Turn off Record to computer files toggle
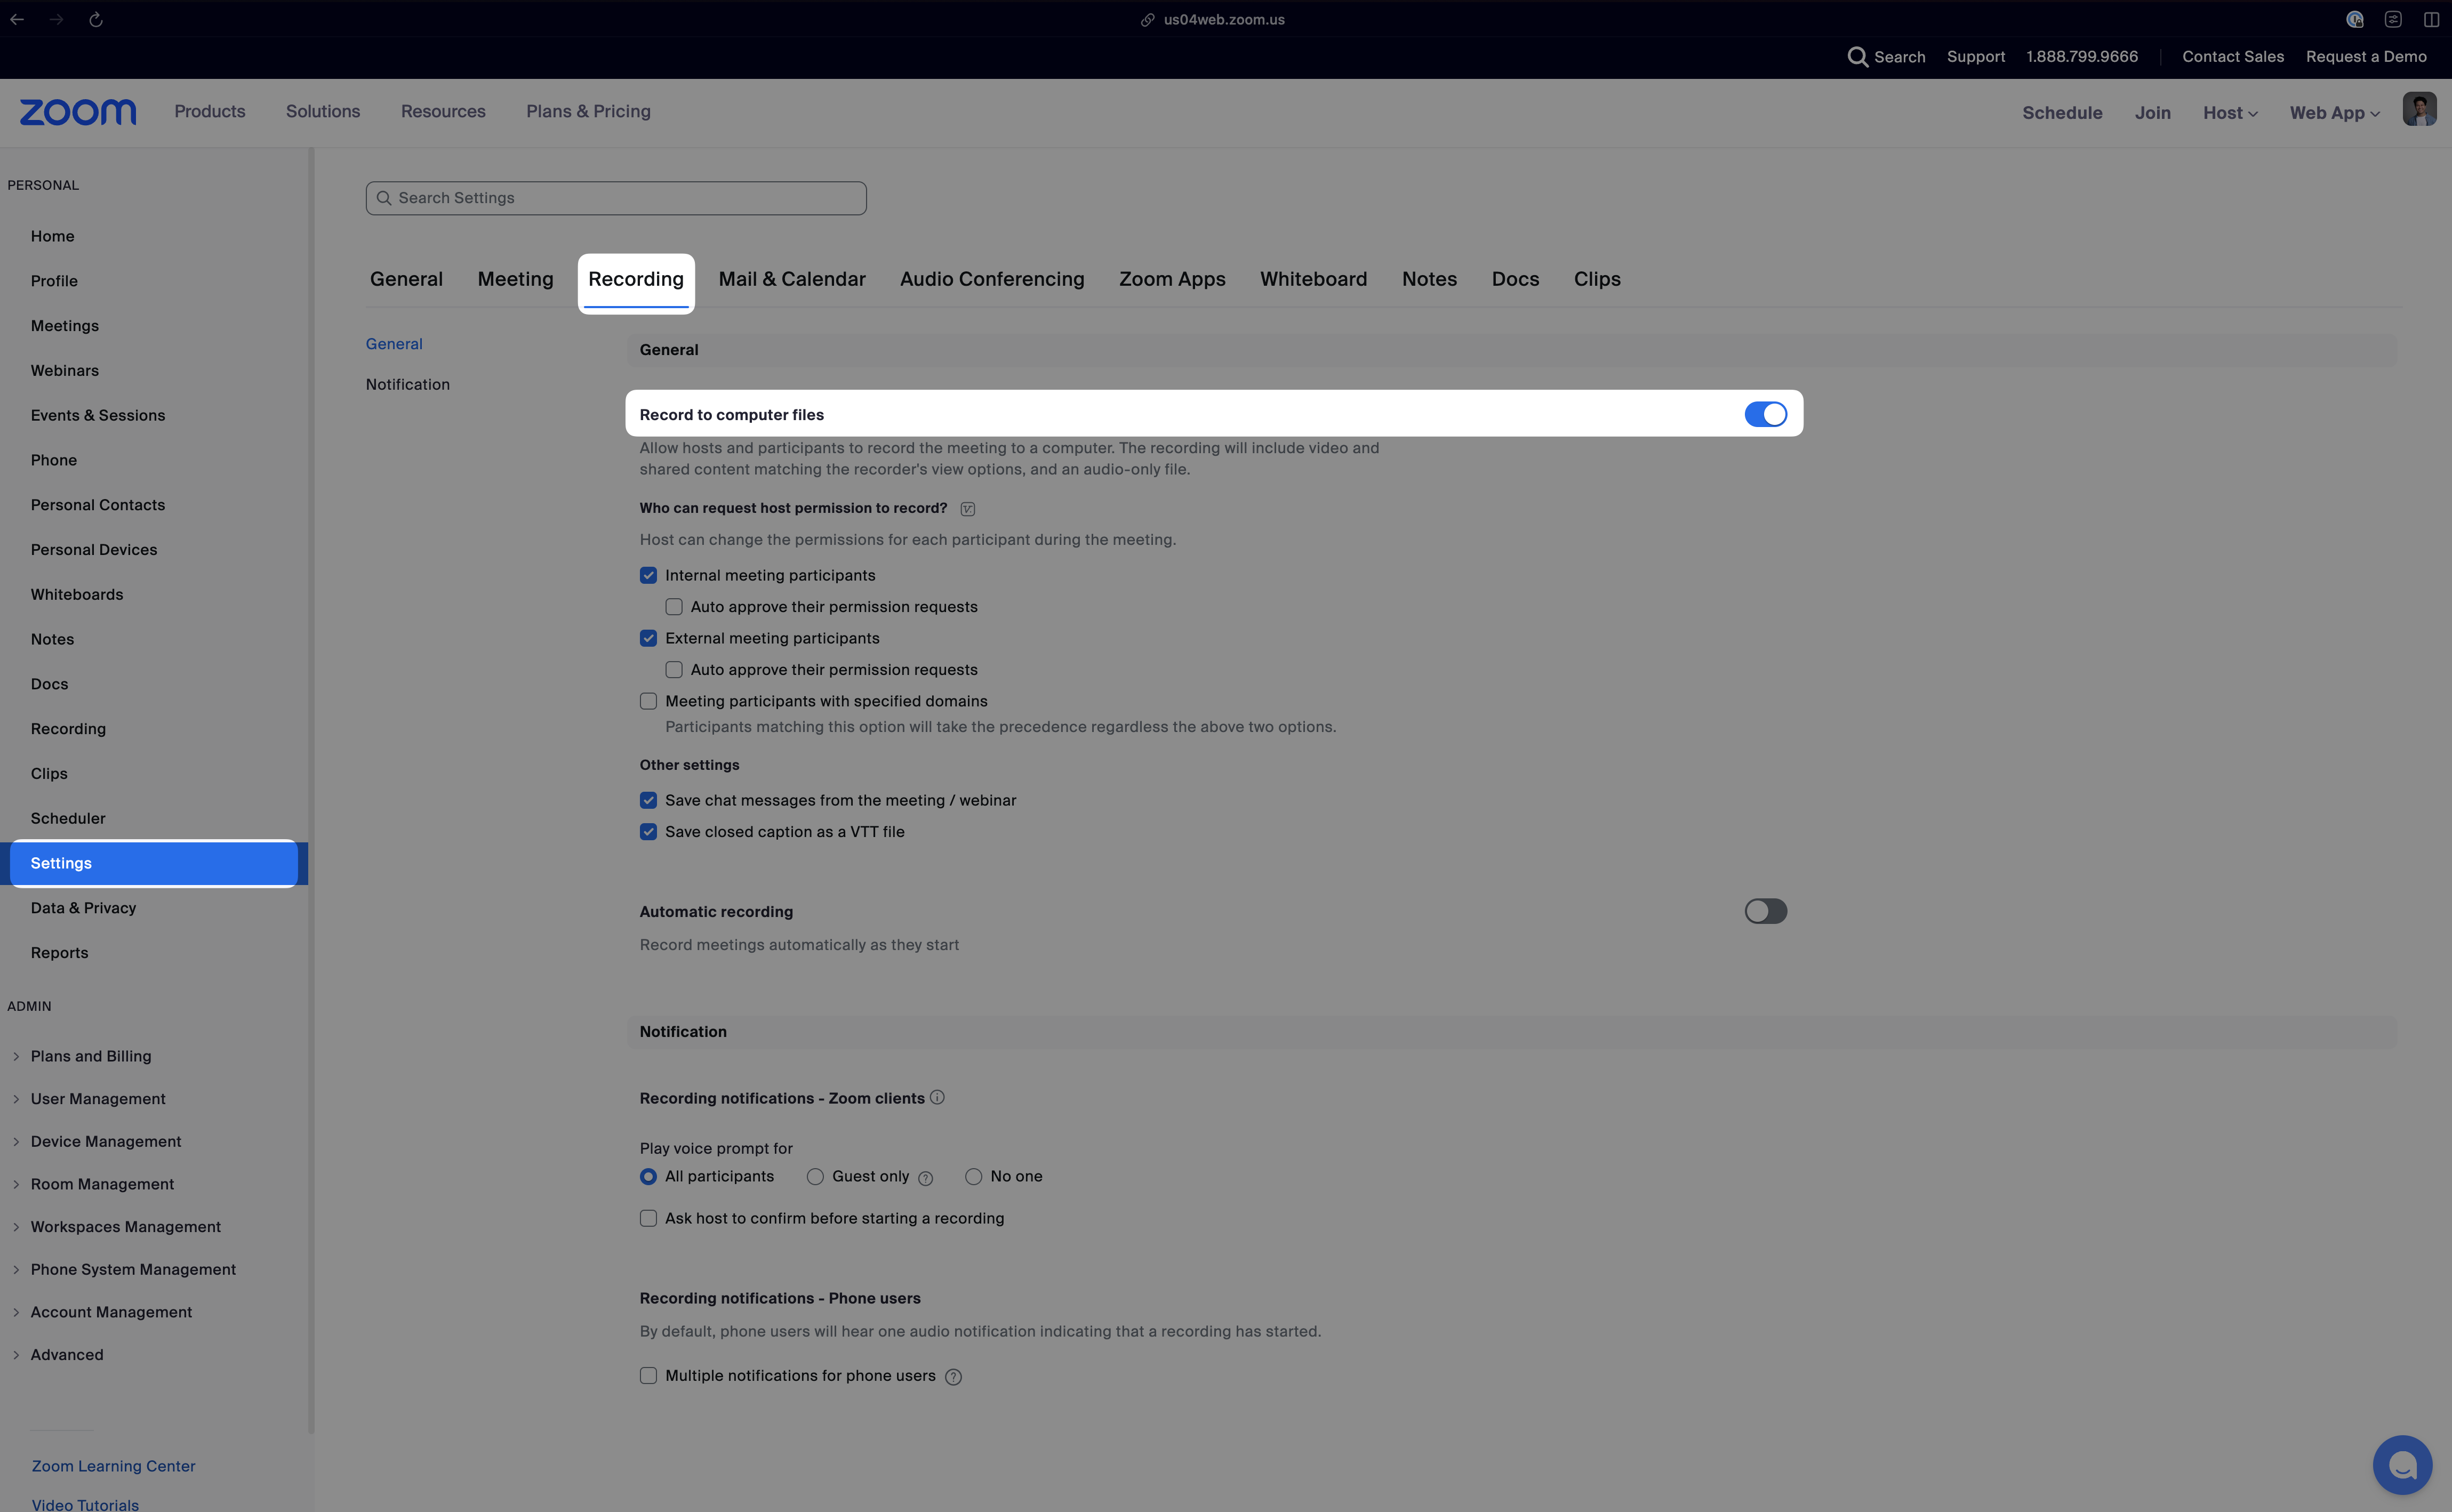This screenshot has width=2452, height=1512. (1765, 414)
